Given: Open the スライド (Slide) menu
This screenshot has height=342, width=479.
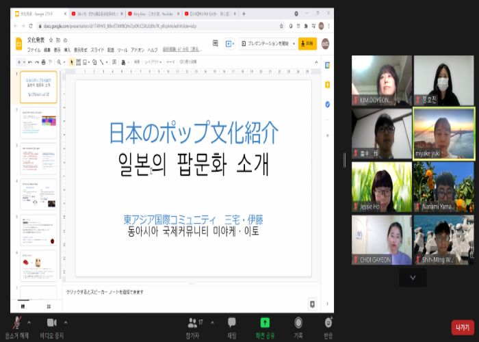Looking at the screenshot, I should 97,50.
